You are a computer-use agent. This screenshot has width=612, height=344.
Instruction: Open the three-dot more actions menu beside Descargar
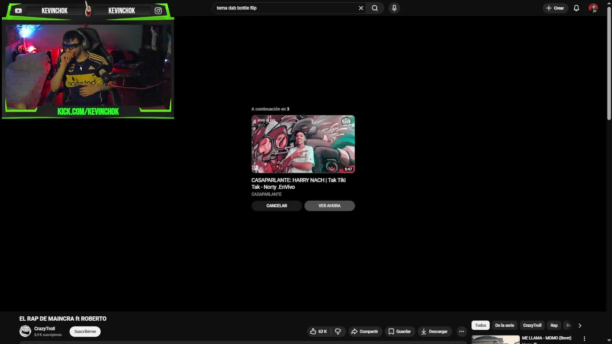pyautogui.click(x=461, y=332)
